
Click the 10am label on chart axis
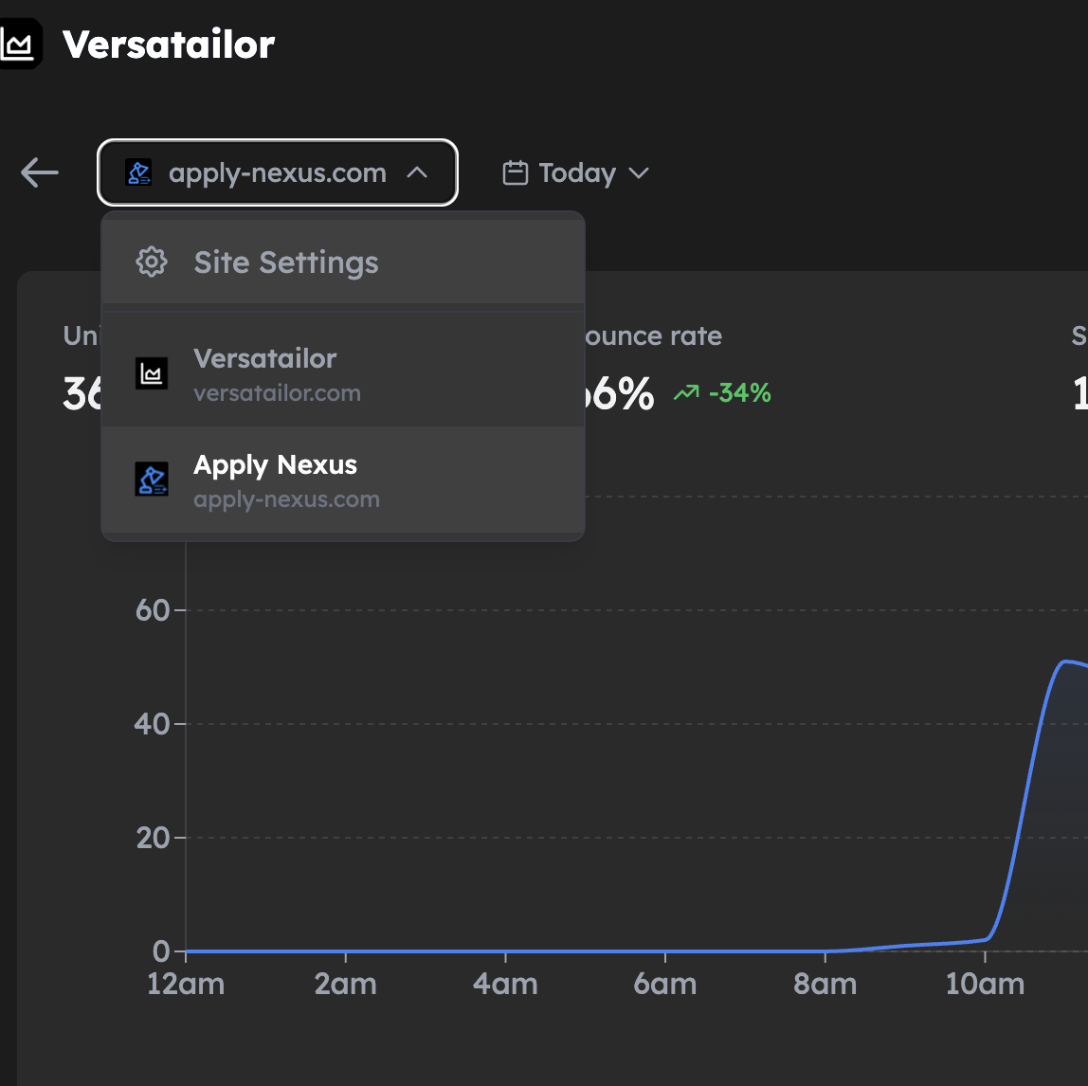click(985, 984)
